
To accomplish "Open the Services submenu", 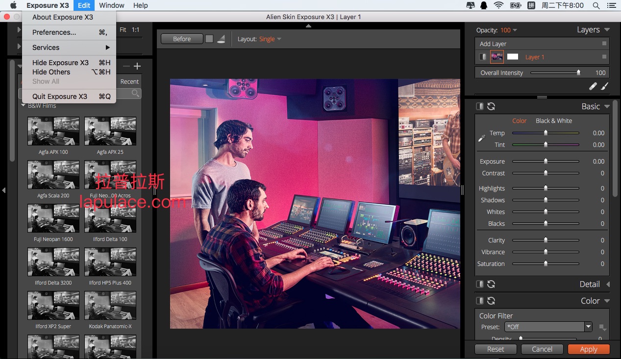I will coord(69,48).
